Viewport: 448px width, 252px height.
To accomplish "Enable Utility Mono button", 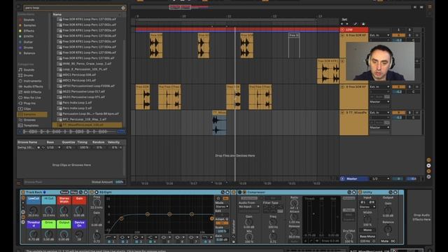I will pyautogui.click(x=367, y=230).
